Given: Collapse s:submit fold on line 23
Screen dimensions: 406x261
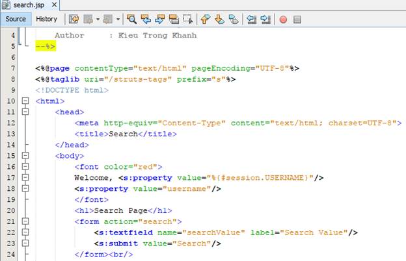Looking at the screenshot, I should pyautogui.click(x=25, y=243).
